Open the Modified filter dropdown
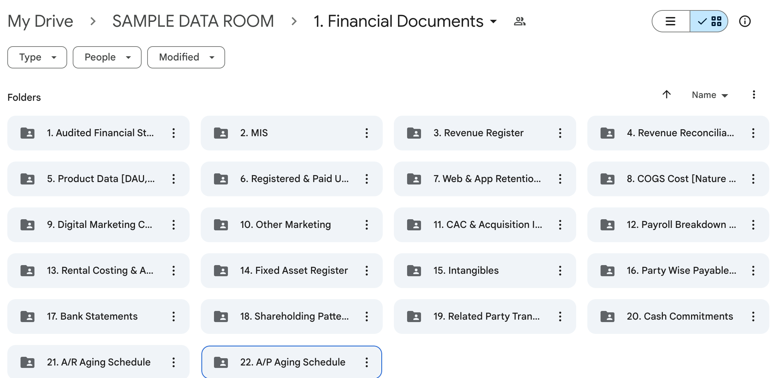 (186, 57)
